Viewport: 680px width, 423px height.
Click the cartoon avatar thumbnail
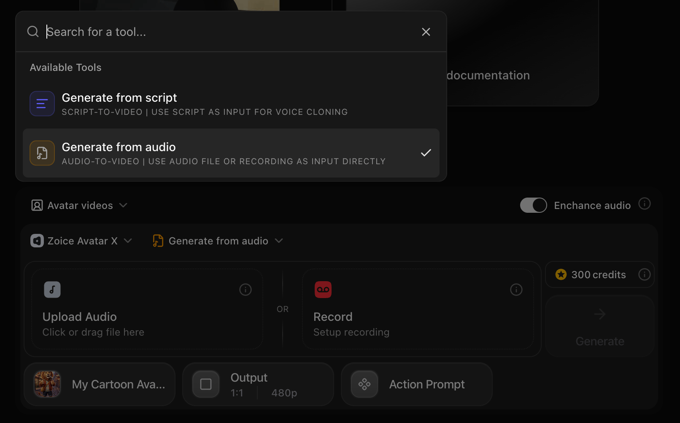coord(47,384)
